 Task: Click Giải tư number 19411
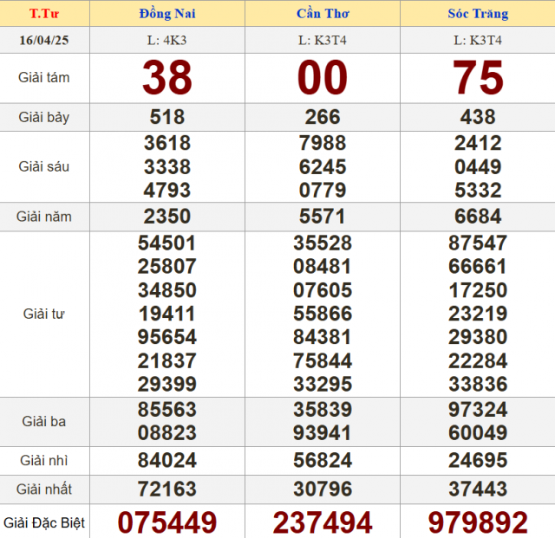coord(167,314)
